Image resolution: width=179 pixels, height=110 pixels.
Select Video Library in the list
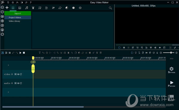tap(14, 21)
